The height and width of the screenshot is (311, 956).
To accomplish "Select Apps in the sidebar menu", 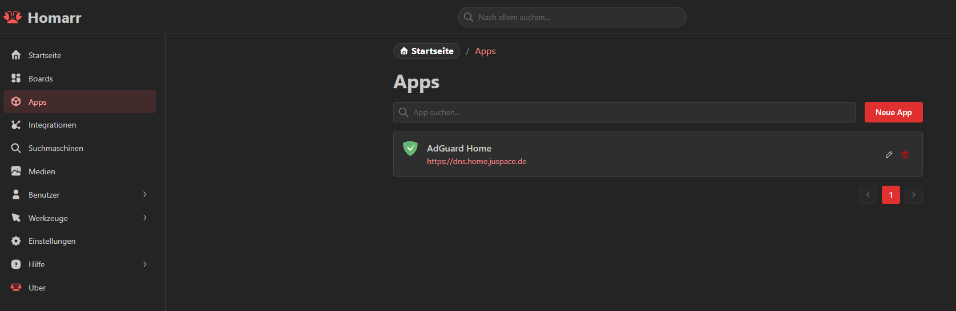I will pyautogui.click(x=38, y=102).
